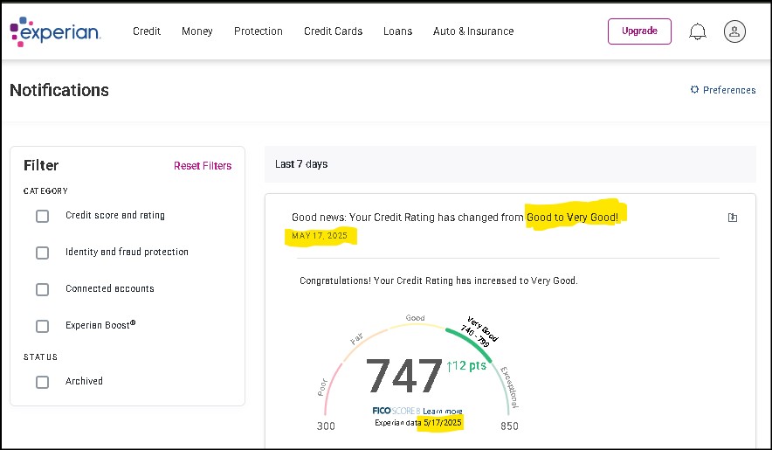772x450 pixels.
Task: Open the notifications bell icon
Action: 697,31
